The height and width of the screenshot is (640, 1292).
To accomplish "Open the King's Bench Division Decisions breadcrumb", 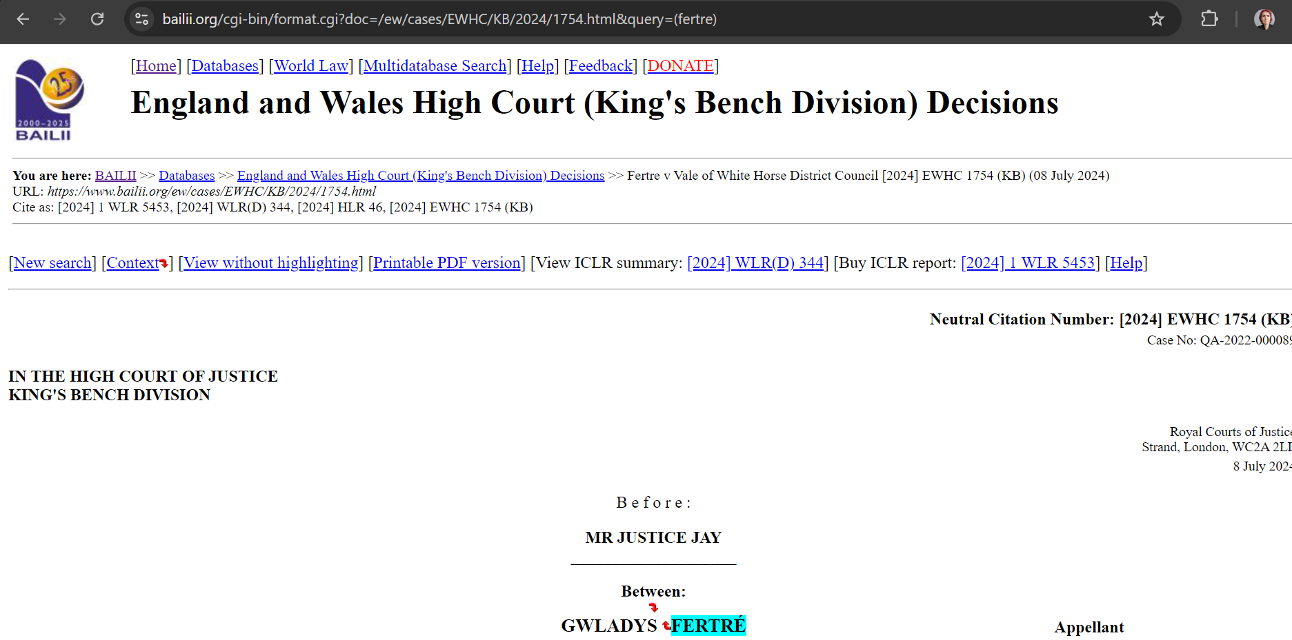I will 420,175.
